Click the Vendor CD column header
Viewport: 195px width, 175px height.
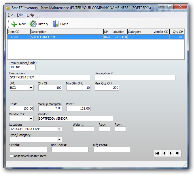tap(161, 32)
